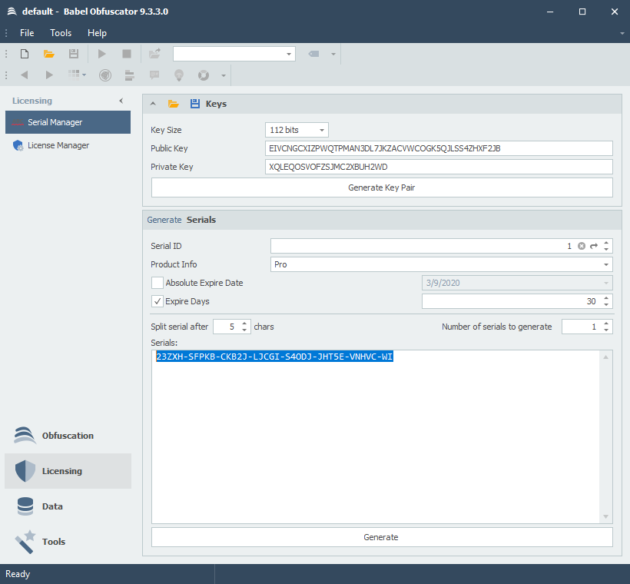This screenshot has width=630, height=584.
Task: Click the Ready status bar text
Action: [x=18, y=574]
